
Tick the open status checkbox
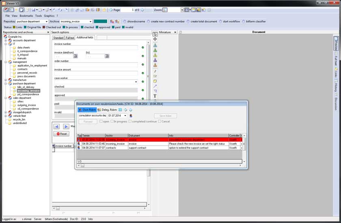point(101,121)
